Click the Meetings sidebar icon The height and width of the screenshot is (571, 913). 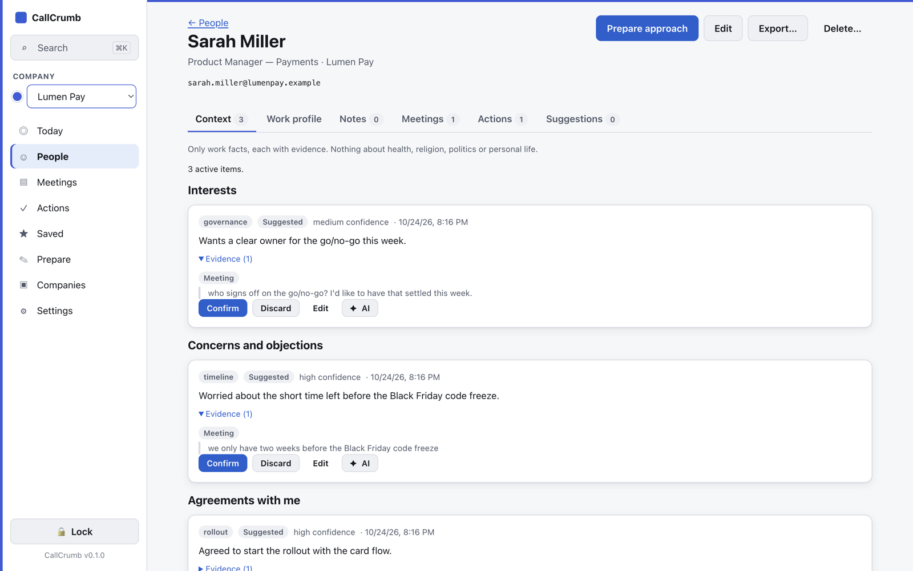pos(23,182)
